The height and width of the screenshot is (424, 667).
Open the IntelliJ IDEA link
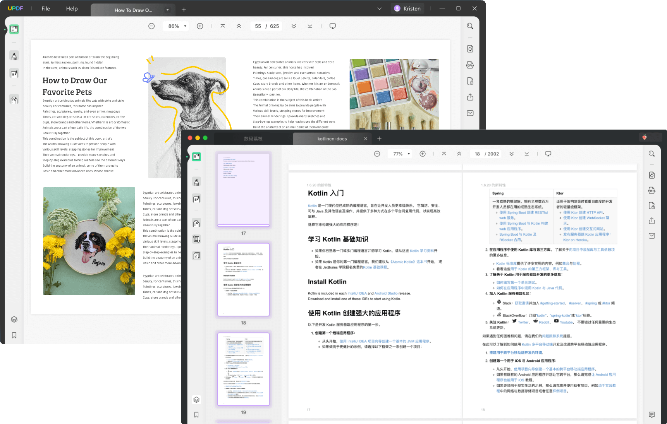357,293
